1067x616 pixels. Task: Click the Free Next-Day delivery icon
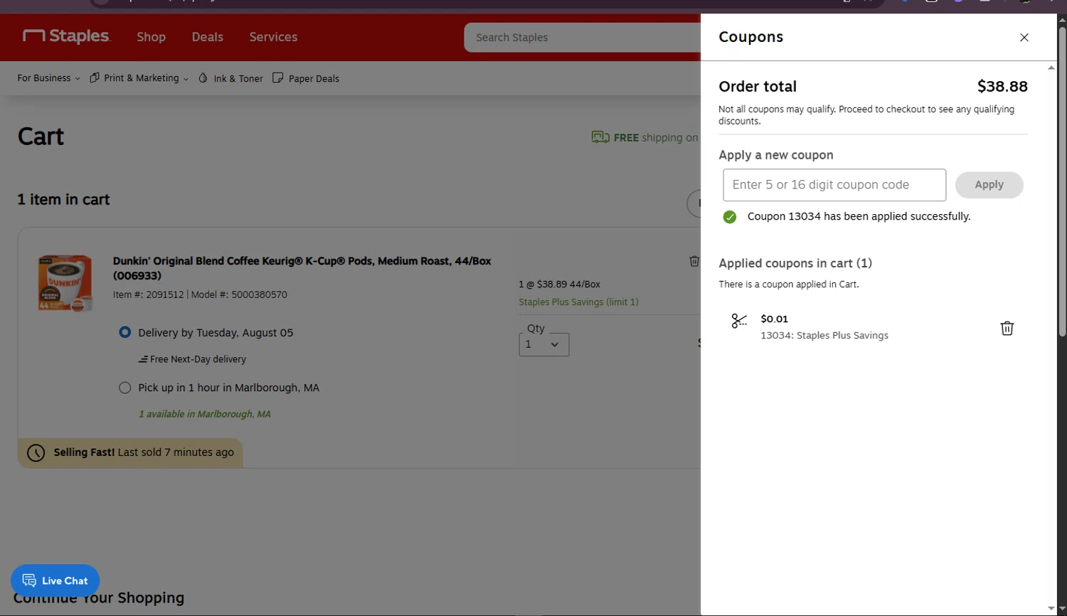(143, 359)
